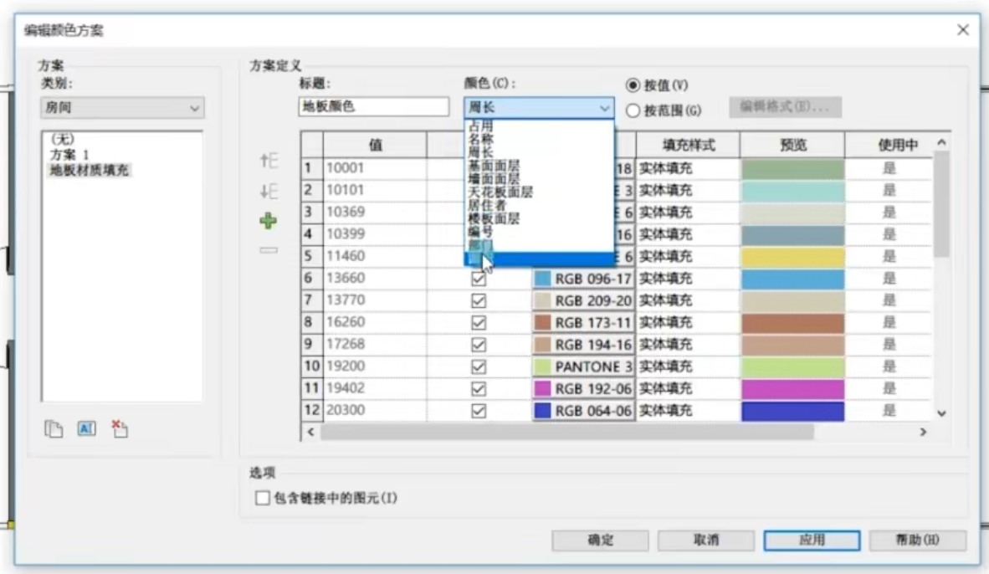This screenshot has width=989, height=574.
Task: Uncheck the visibility checkbox for value 16260
Action: (x=479, y=323)
